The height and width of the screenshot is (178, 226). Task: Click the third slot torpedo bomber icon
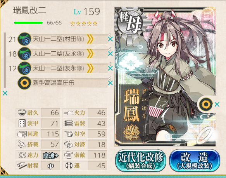tap(24, 68)
